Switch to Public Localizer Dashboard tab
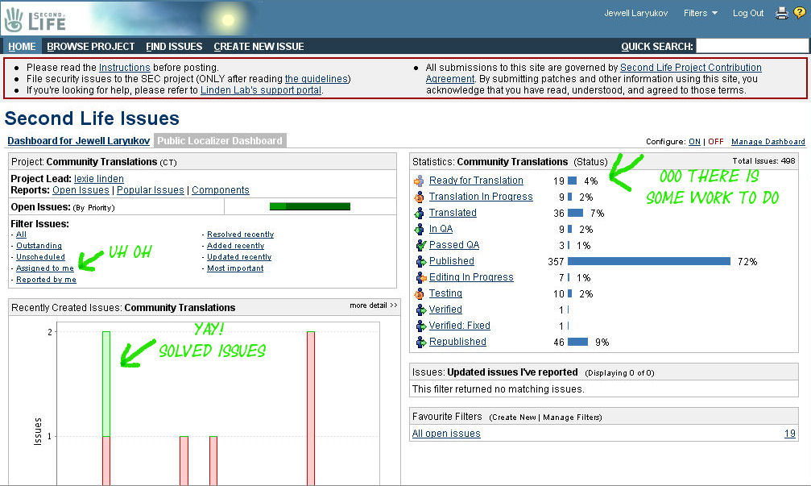The height and width of the screenshot is (486, 811). (x=220, y=141)
